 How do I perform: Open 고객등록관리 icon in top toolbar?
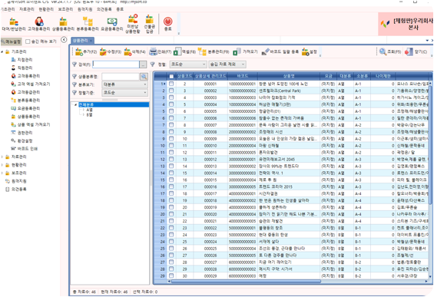[39, 24]
